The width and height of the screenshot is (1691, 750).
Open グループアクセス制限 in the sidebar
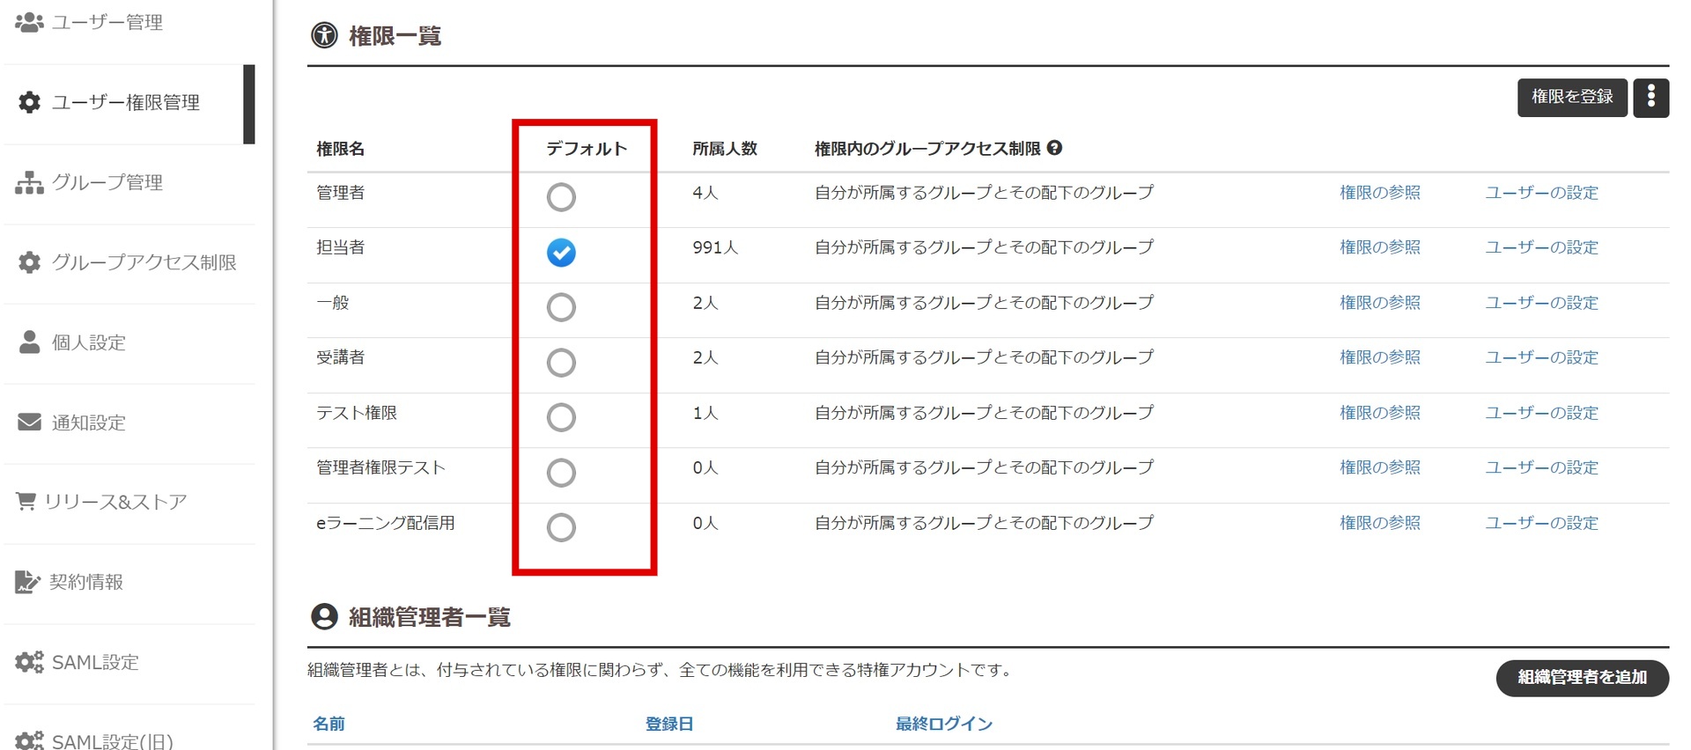coord(144,262)
